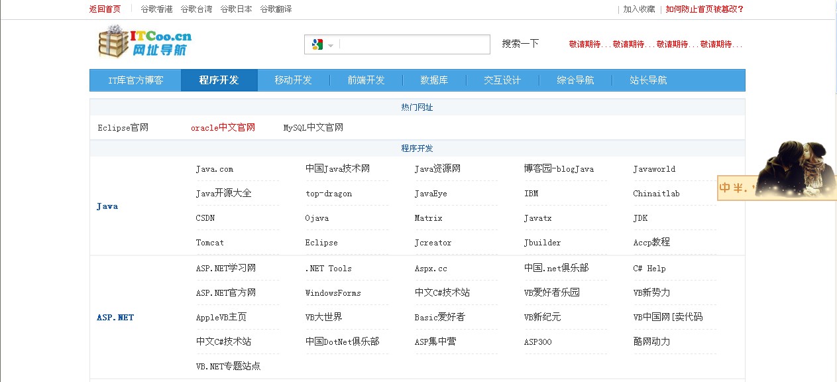Click the 搜索一下 search button

click(520, 44)
